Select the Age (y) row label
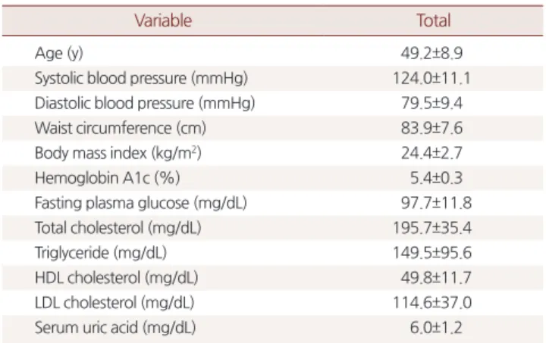546x343 pixels. 59,54
